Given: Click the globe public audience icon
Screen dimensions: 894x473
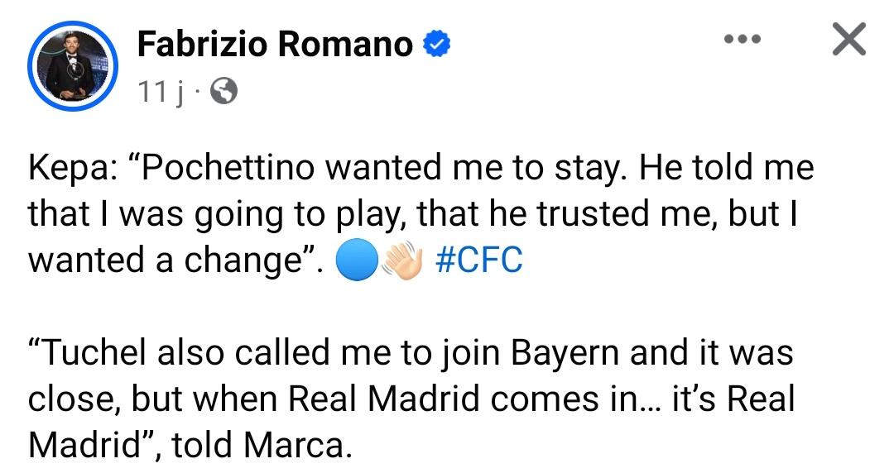Looking at the screenshot, I should click(x=223, y=92).
